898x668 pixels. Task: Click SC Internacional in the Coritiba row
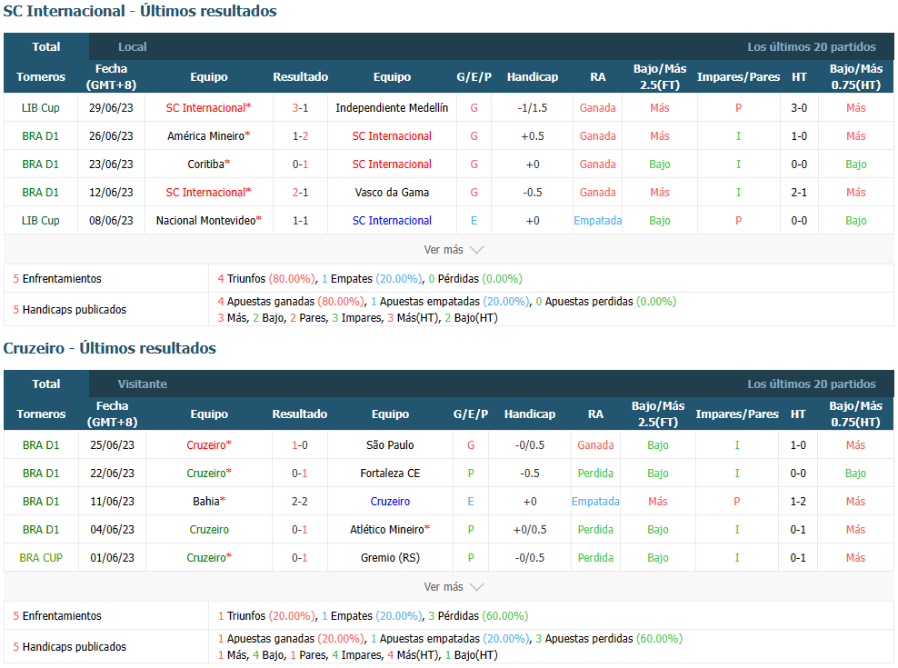pos(392,164)
